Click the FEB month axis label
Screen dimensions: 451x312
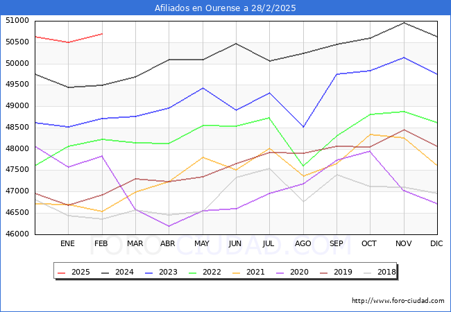(101, 243)
